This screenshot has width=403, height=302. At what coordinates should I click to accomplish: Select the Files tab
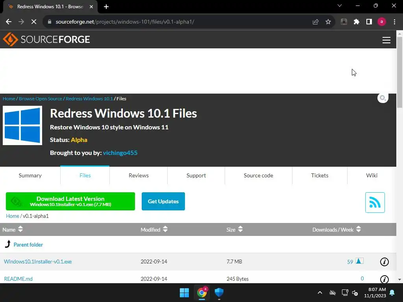pos(85,175)
